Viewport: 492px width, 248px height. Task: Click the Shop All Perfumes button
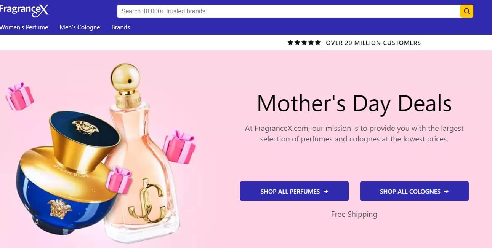pos(294,191)
